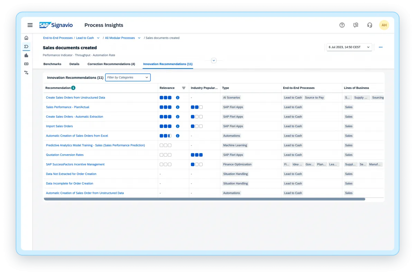This screenshot has width=415, height=275.
Task: Show relevance info for Sales Performance - Plan/Actual
Action: pos(178,107)
